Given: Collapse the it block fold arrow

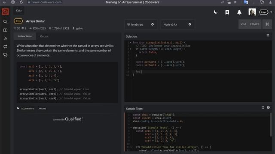Looking at the screenshot, I should (131, 147).
